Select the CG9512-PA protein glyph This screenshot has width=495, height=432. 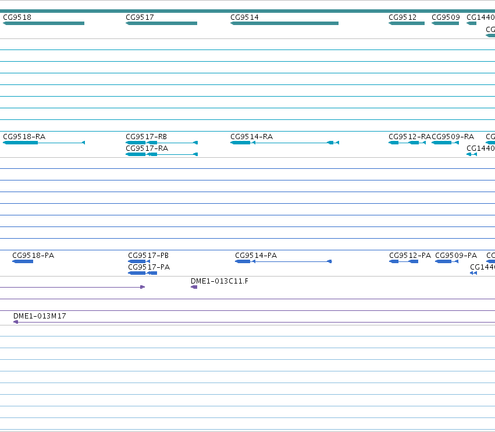(x=404, y=261)
